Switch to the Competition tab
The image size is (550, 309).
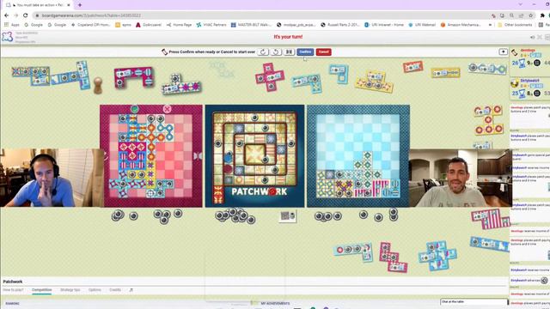(x=42, y=290)
